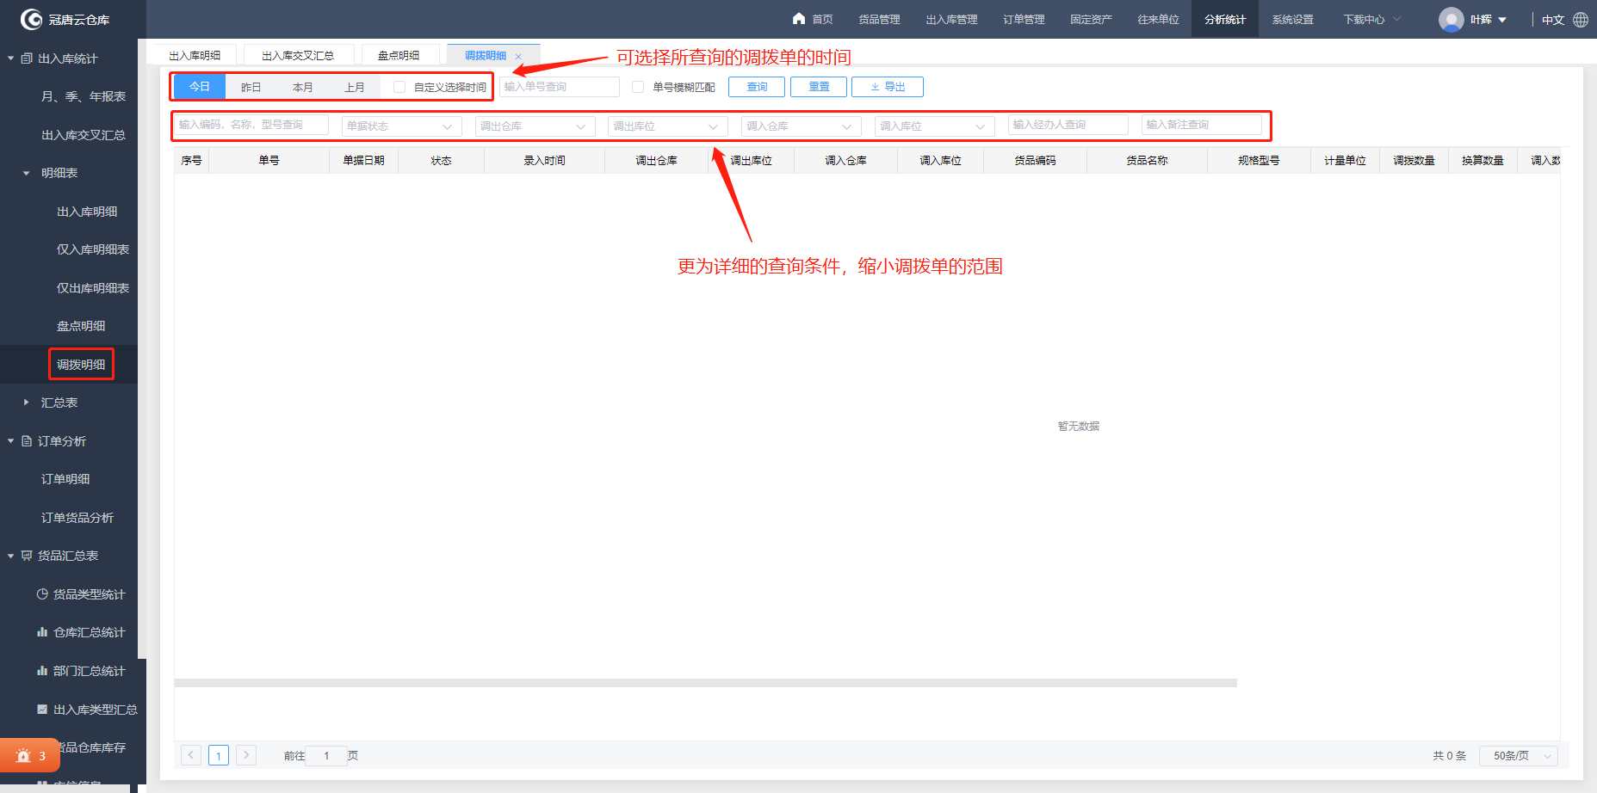Focus the 前往 page number field
The image size is (1597, 793).
coord(326,756)
